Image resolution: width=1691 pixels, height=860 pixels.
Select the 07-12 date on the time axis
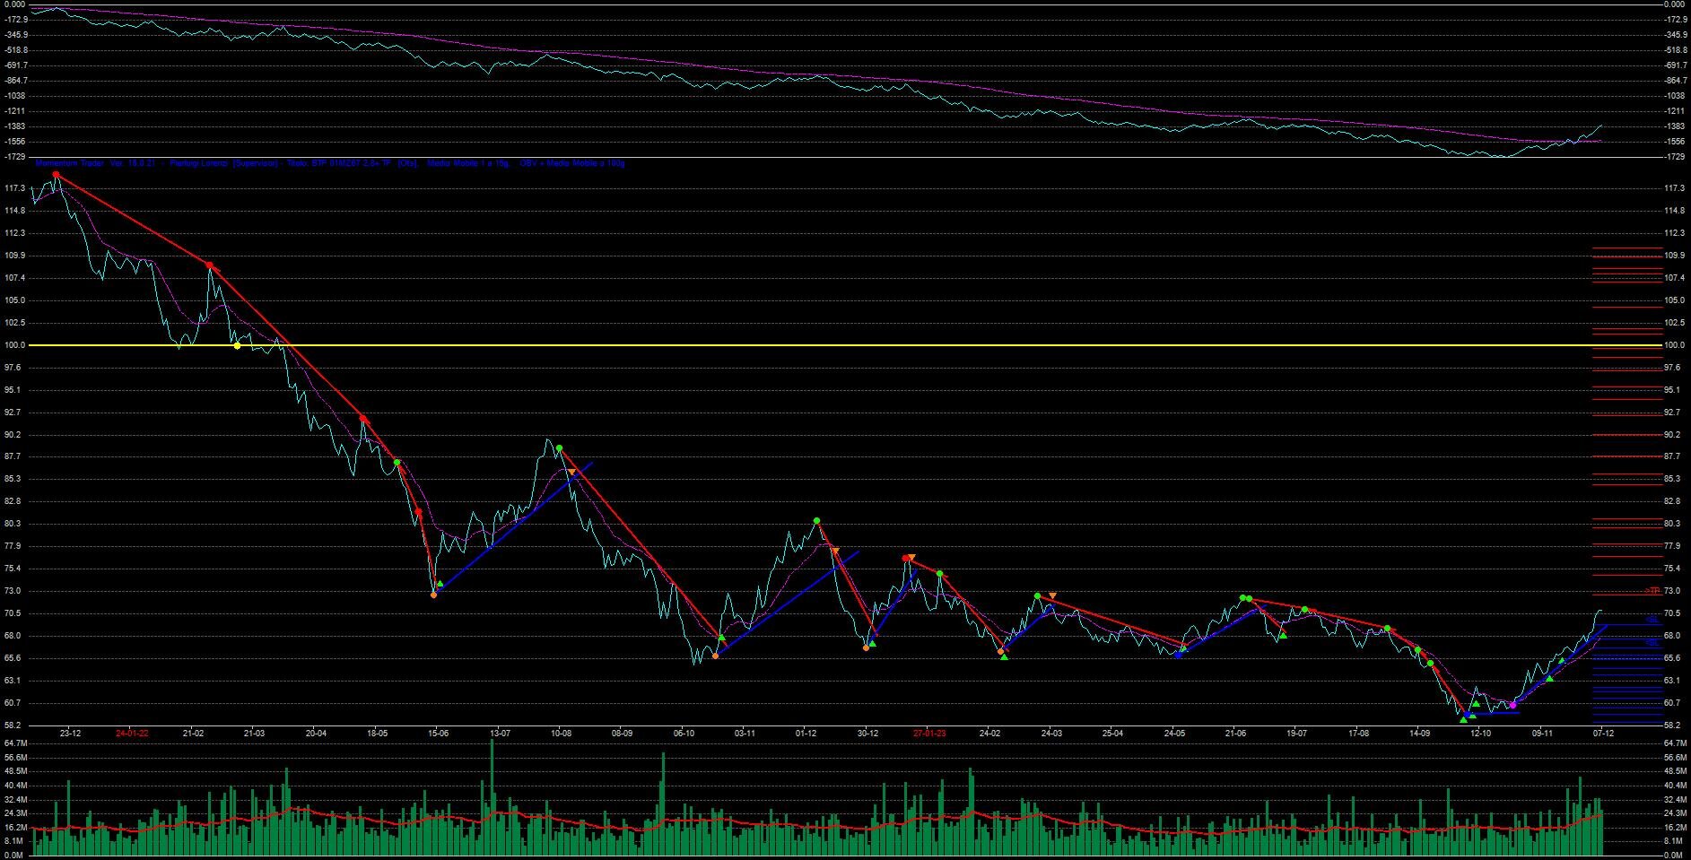(x=1603, y=733)
